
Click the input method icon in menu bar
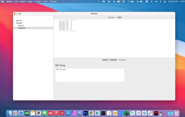(x=147, y=2)
